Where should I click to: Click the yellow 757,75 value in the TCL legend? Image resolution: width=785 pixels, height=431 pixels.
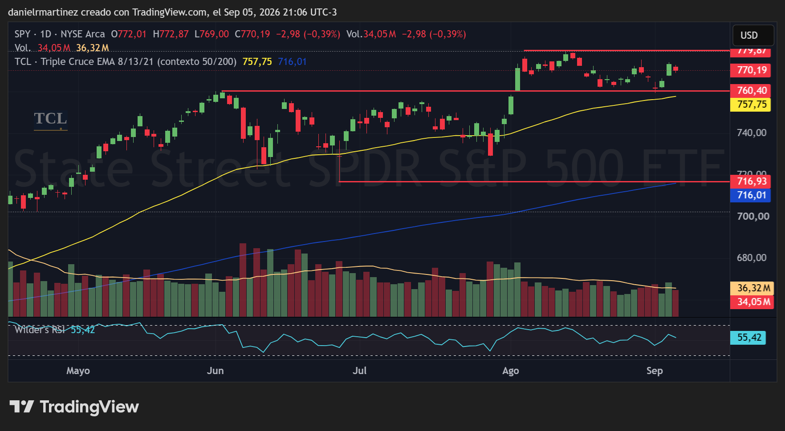coord(257,62)
